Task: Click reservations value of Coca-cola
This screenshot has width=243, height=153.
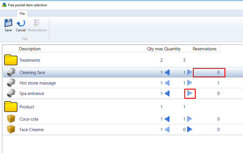Action: coord(219,119)
